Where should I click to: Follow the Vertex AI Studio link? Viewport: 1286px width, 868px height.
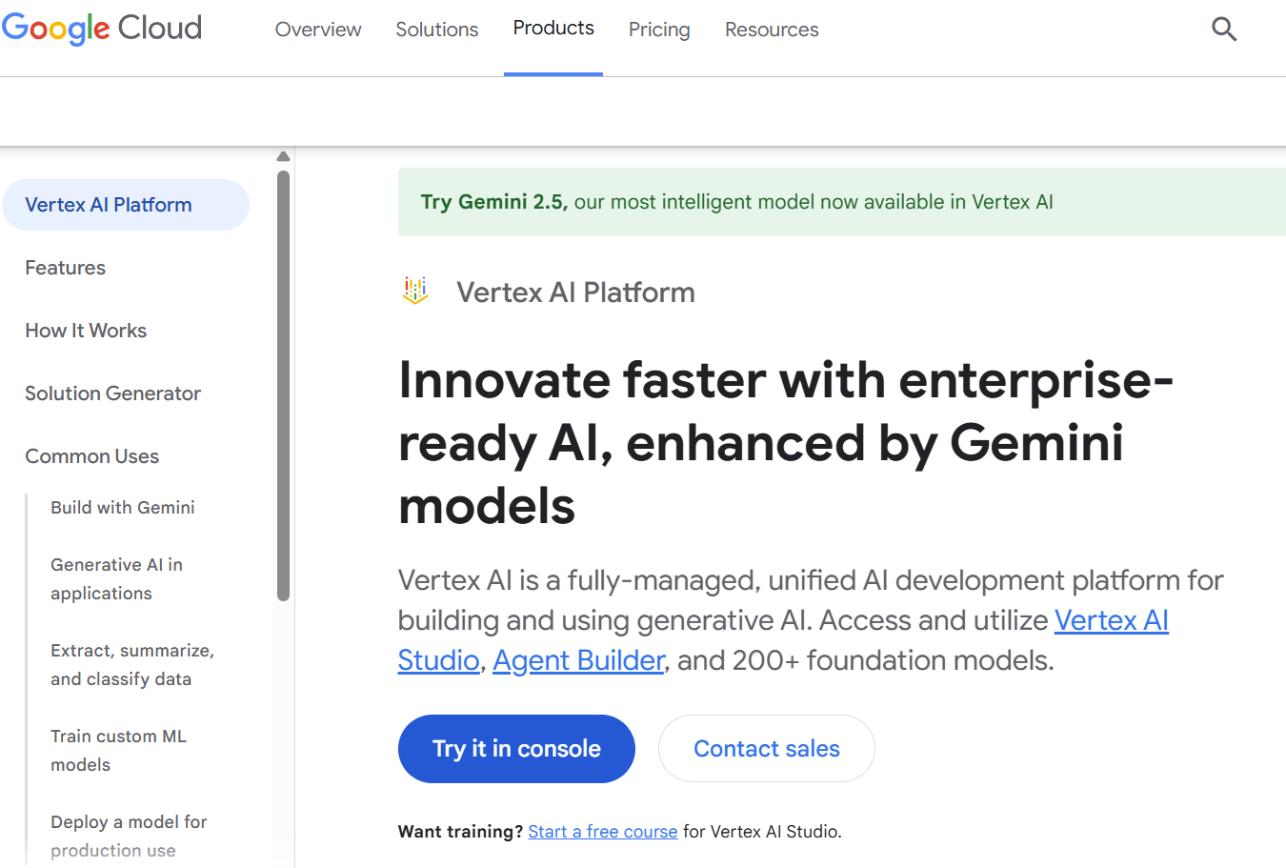(x=783, y=640)
